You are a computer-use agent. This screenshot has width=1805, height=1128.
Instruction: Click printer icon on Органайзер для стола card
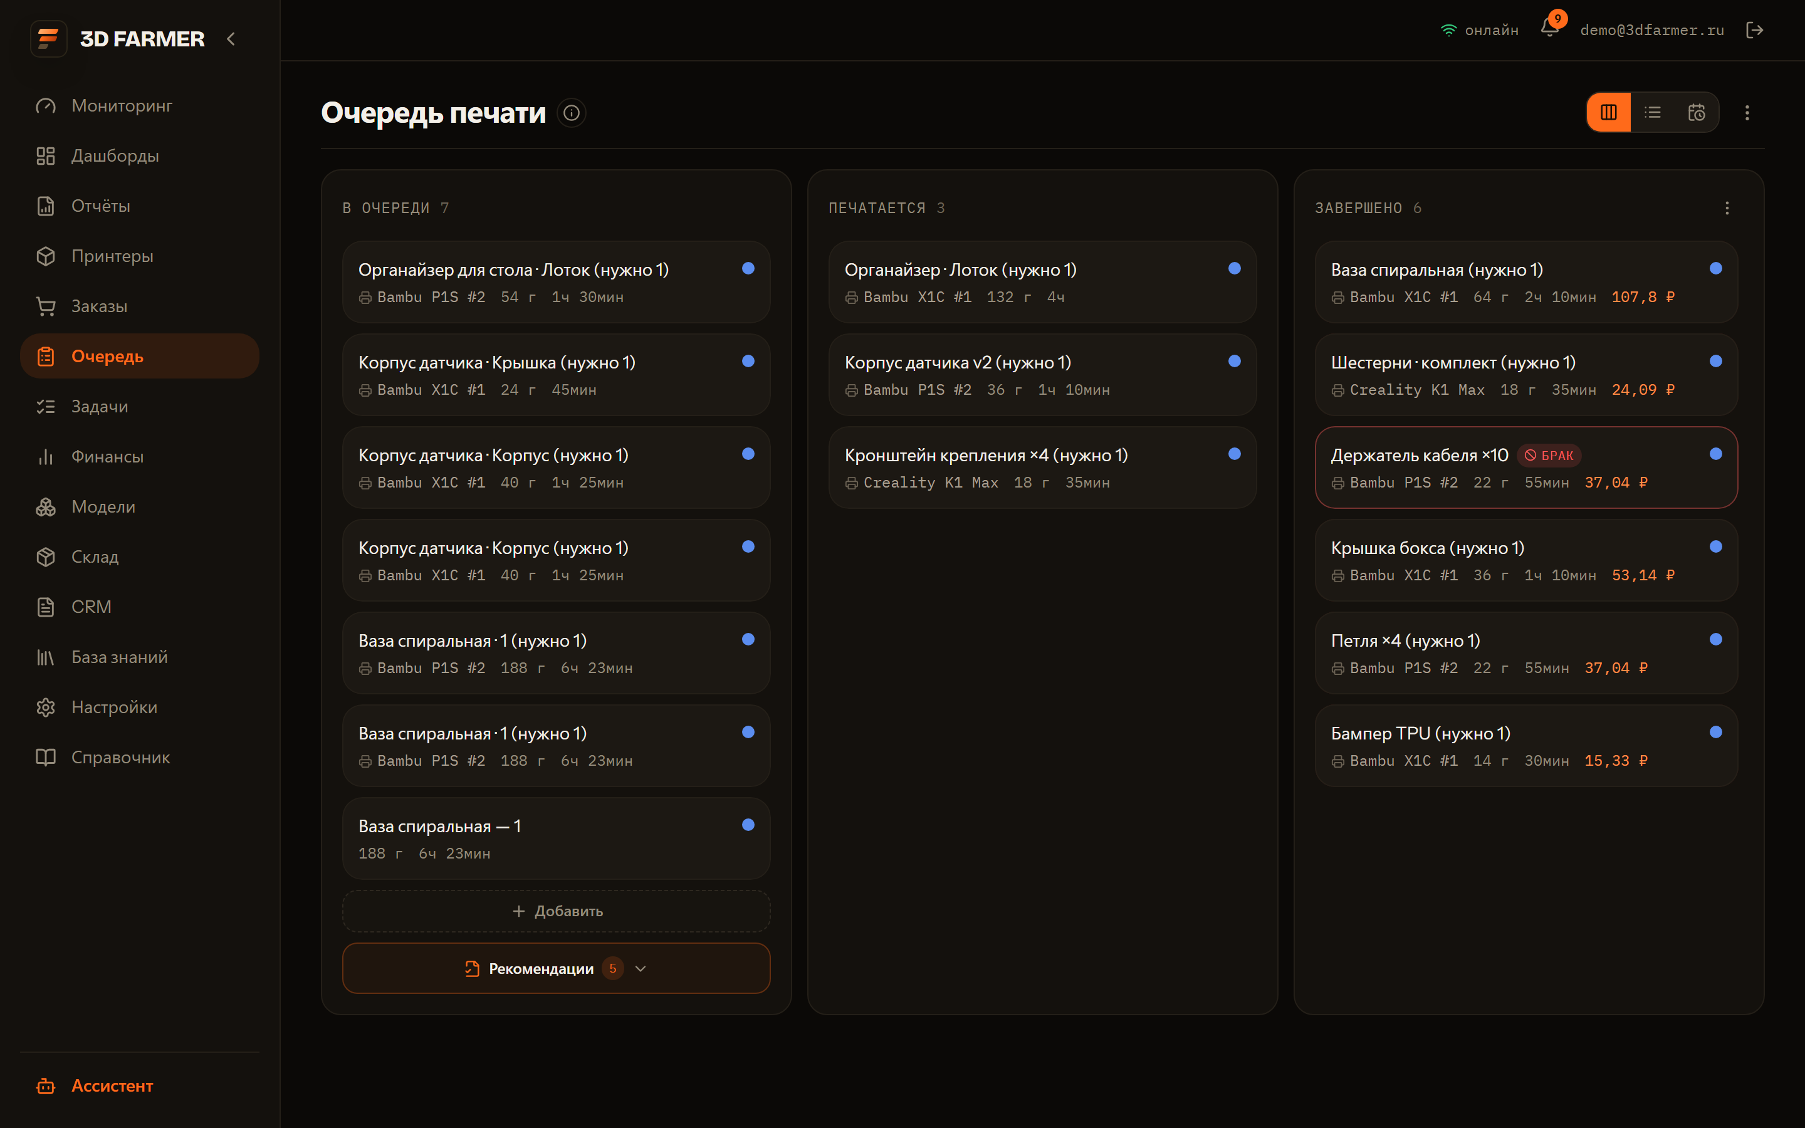[365, 298]
